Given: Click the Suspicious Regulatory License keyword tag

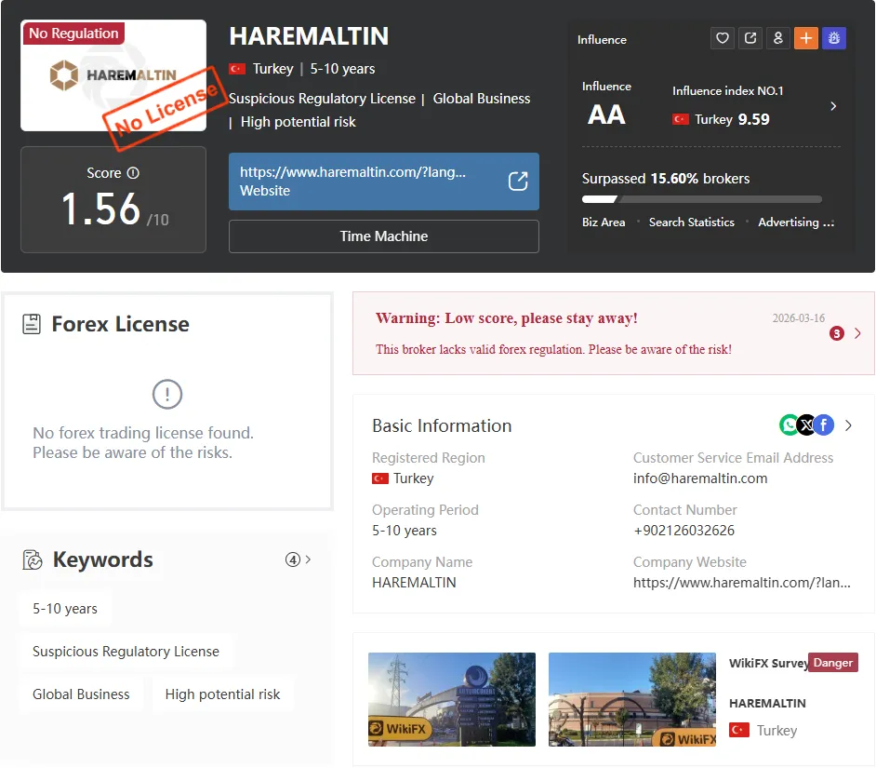Looking at the screenshot, I should click(x=126, y=651).
